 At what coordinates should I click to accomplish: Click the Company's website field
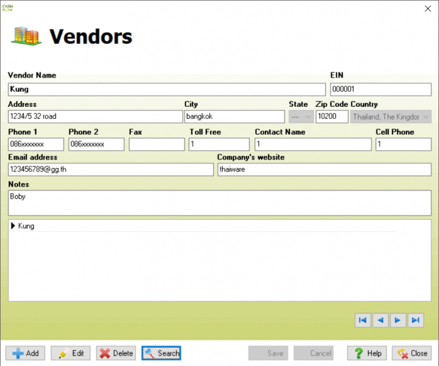(x=324, y=169)
